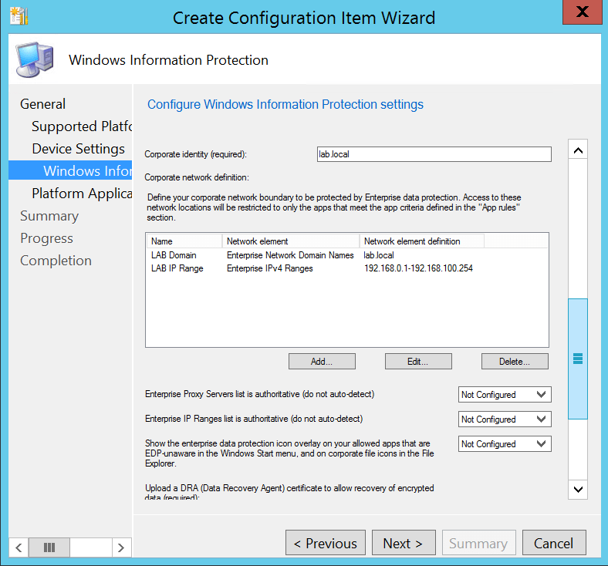The image size is (608, 566).
Task: Click the vertical scrollbar thumb
Action: pos(578,359)
